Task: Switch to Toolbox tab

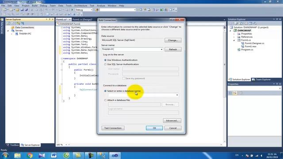Action: pos(13,145)
